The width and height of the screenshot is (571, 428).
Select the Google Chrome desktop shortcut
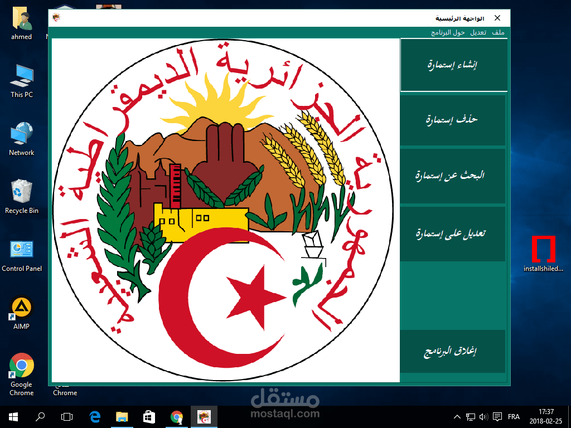point(22,375)
